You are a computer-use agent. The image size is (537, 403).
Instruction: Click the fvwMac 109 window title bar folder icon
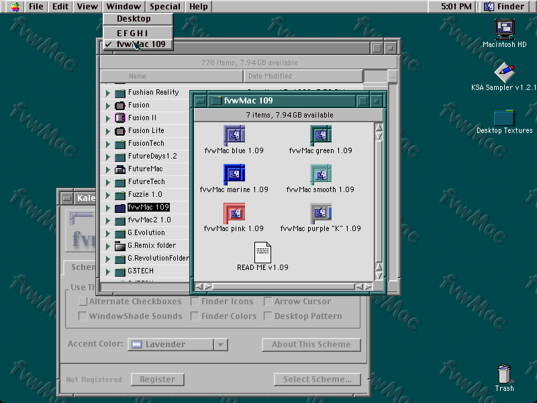click(x=216, y=101)
